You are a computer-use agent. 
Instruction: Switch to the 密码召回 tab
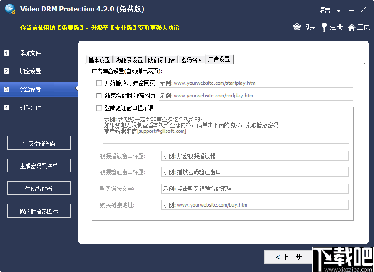pos(191,59)
